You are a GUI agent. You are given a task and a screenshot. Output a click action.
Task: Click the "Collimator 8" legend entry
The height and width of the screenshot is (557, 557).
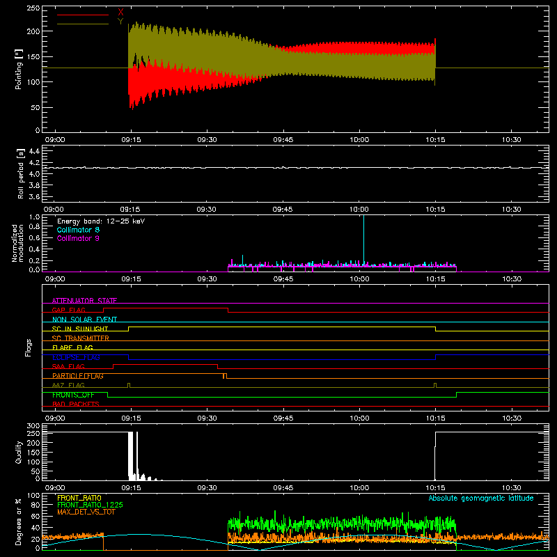78,230
